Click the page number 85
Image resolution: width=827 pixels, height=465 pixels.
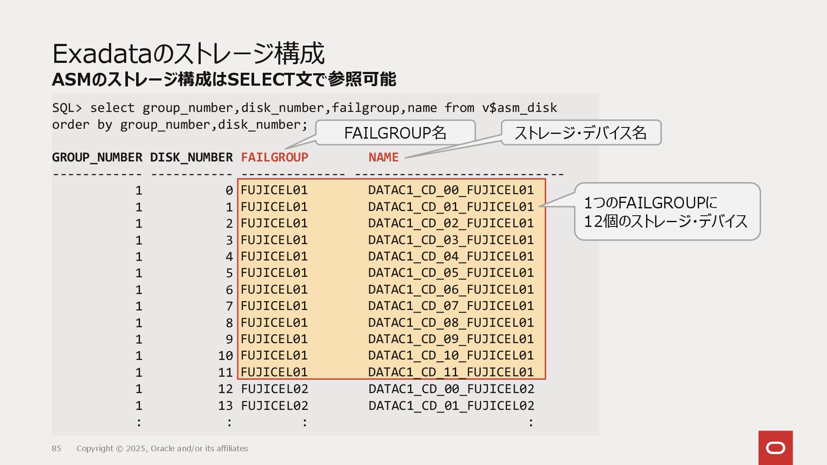(x=56, y=449)
